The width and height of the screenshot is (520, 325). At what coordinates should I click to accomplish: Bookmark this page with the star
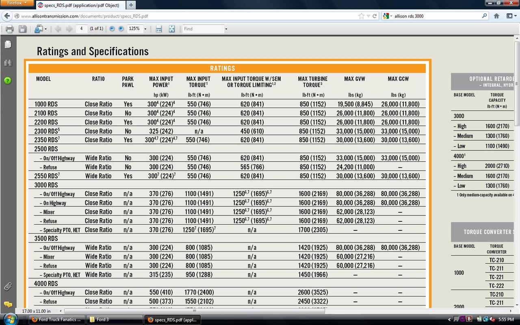click(x=361, y=16)
